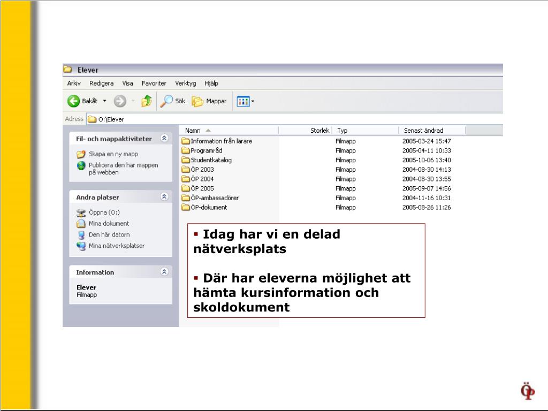
Task: Select the Programråd folder icon
Action: pos(186,150)
